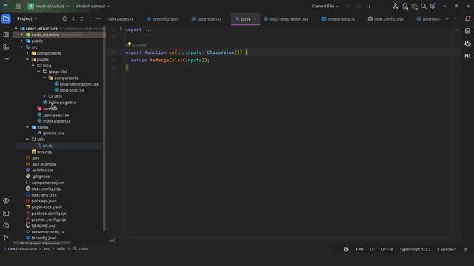The height and width of the screenshot is (266, 474).
Task: Expand the node_modules folder
Action: (x=21, y=35)
